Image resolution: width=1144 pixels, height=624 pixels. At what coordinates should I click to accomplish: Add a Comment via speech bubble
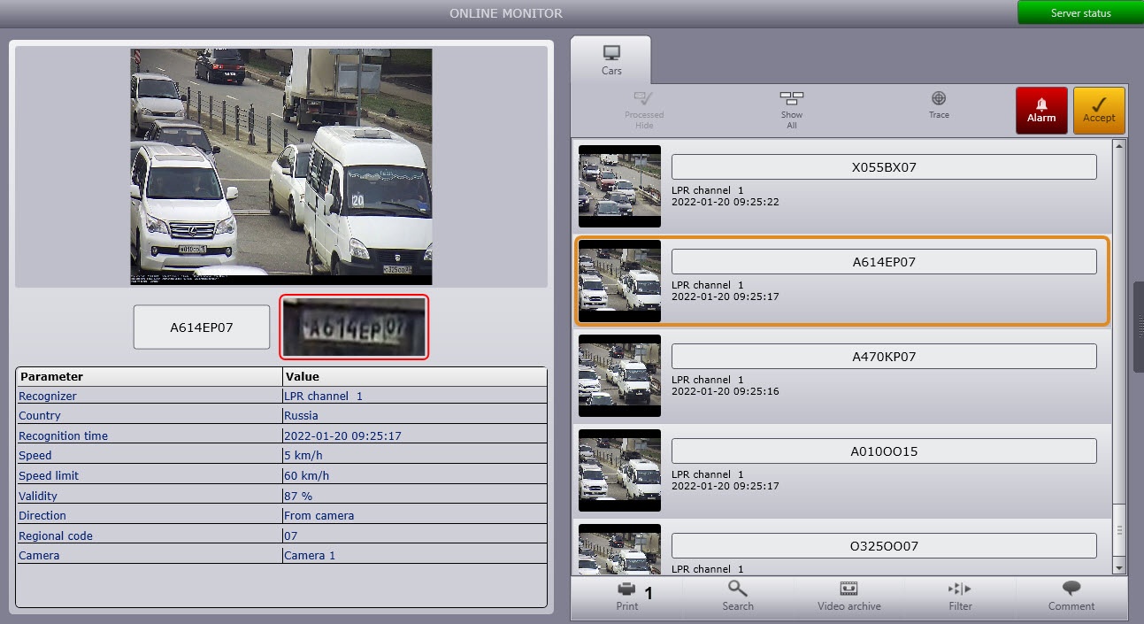[x=1071, y=596]
